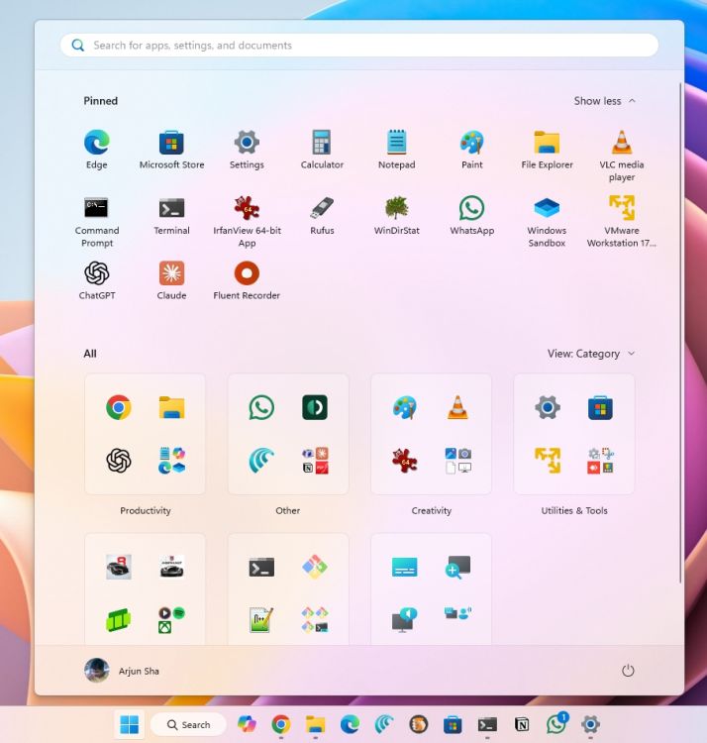Open the red car racing game icon
The height and width of the screenshot is (743, 707).
tap(119, 567)
